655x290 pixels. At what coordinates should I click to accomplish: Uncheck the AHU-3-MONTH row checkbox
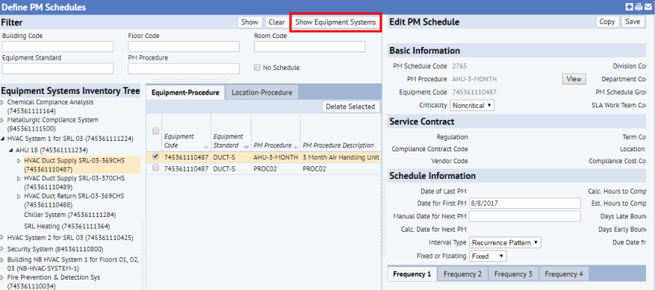click(156, 157)
